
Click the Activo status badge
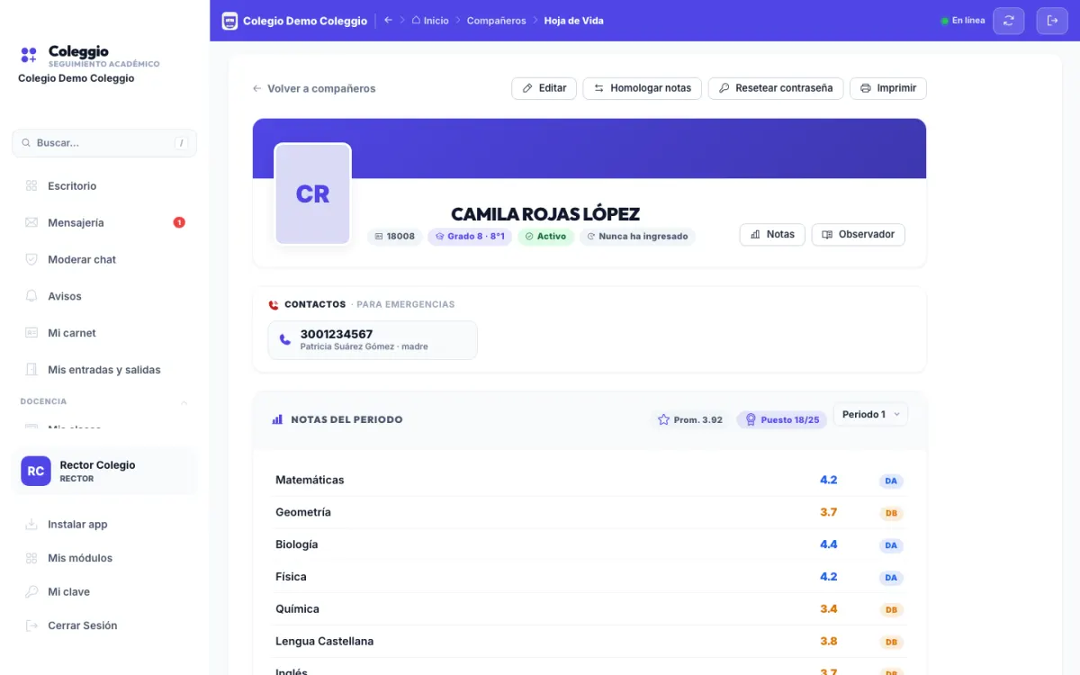pos(545,237)
